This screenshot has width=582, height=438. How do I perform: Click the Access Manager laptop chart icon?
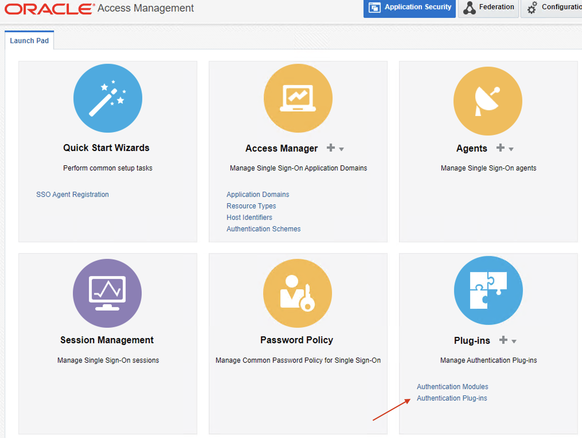pyautogui.click(x=298, y=98)
